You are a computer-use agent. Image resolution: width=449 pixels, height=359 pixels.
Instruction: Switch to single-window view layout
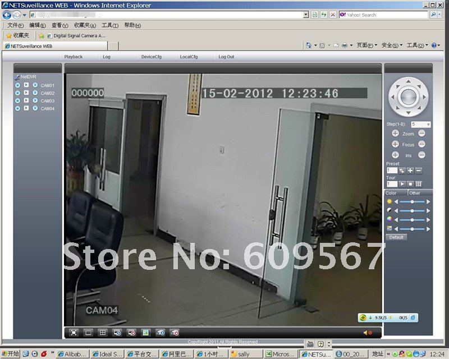88,333
